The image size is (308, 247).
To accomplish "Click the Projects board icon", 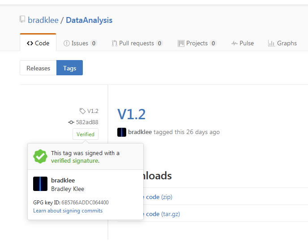I will (x=181, y=43).
